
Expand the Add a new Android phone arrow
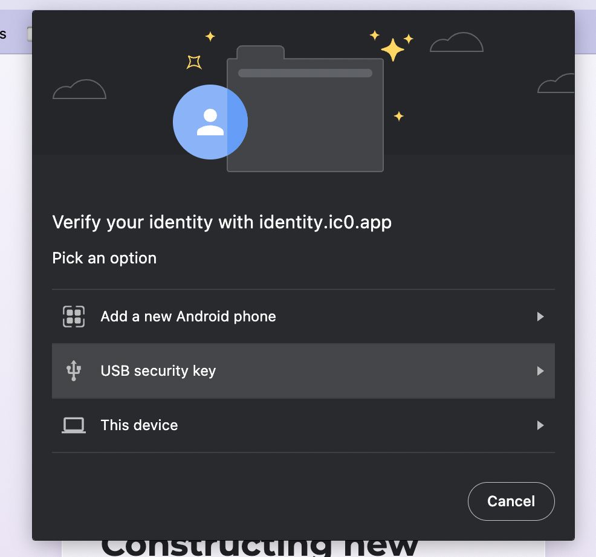(540, 317)
